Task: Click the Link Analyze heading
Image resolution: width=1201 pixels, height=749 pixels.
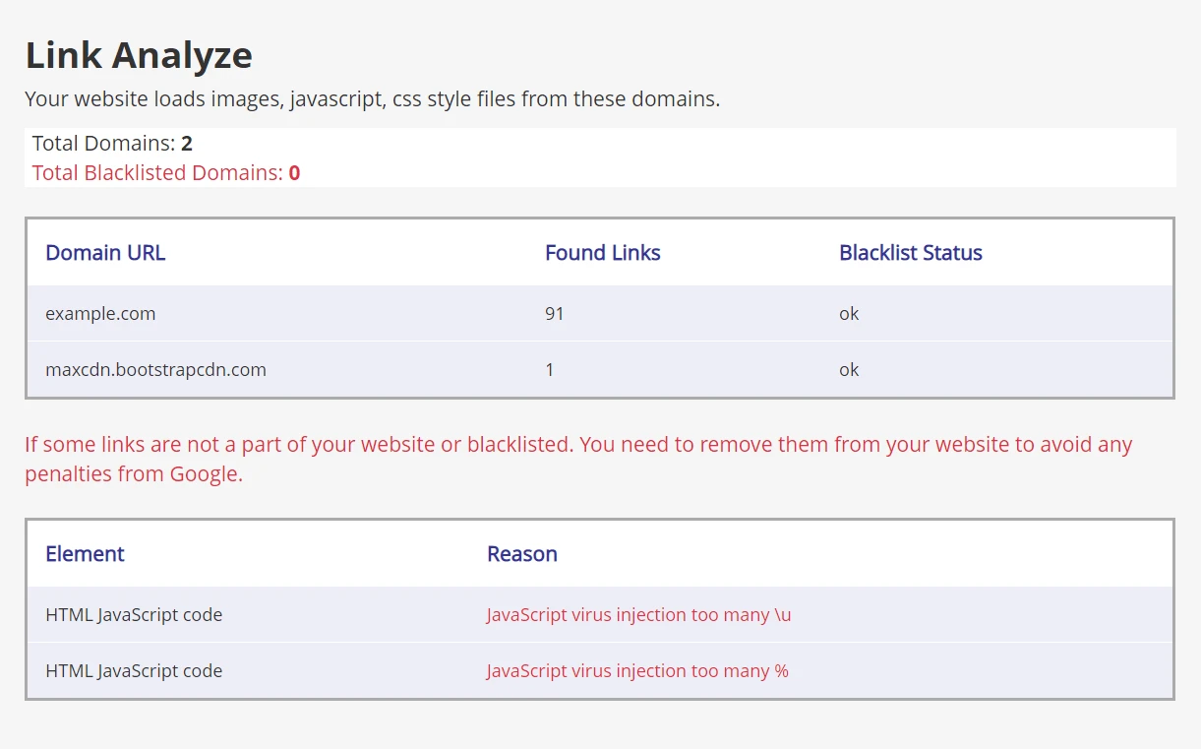Action: pyautogui.click(x=139, y=55)
